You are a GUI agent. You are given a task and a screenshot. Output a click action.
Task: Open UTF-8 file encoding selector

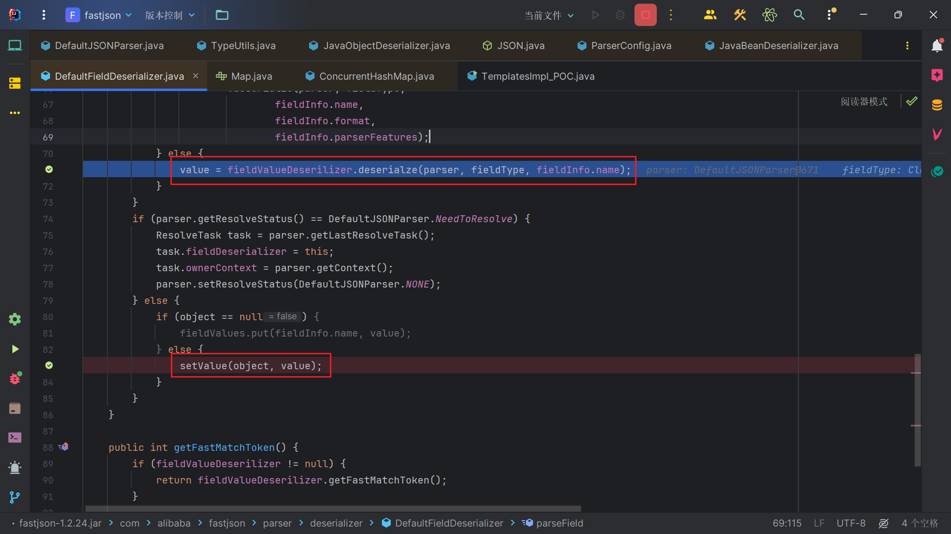[851, 523]
